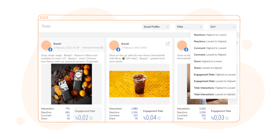Viewport: 278px width, 137px height.
Task: Sort by Comment: Highest to Lowest
Action: pyautogui.click(x=210, y=48)
